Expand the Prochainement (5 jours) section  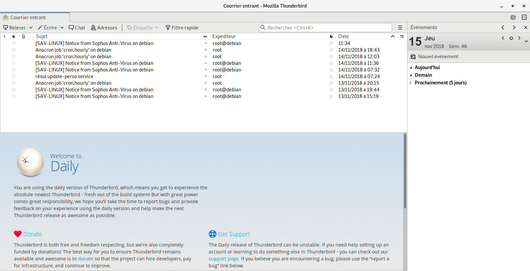[411, 83]
